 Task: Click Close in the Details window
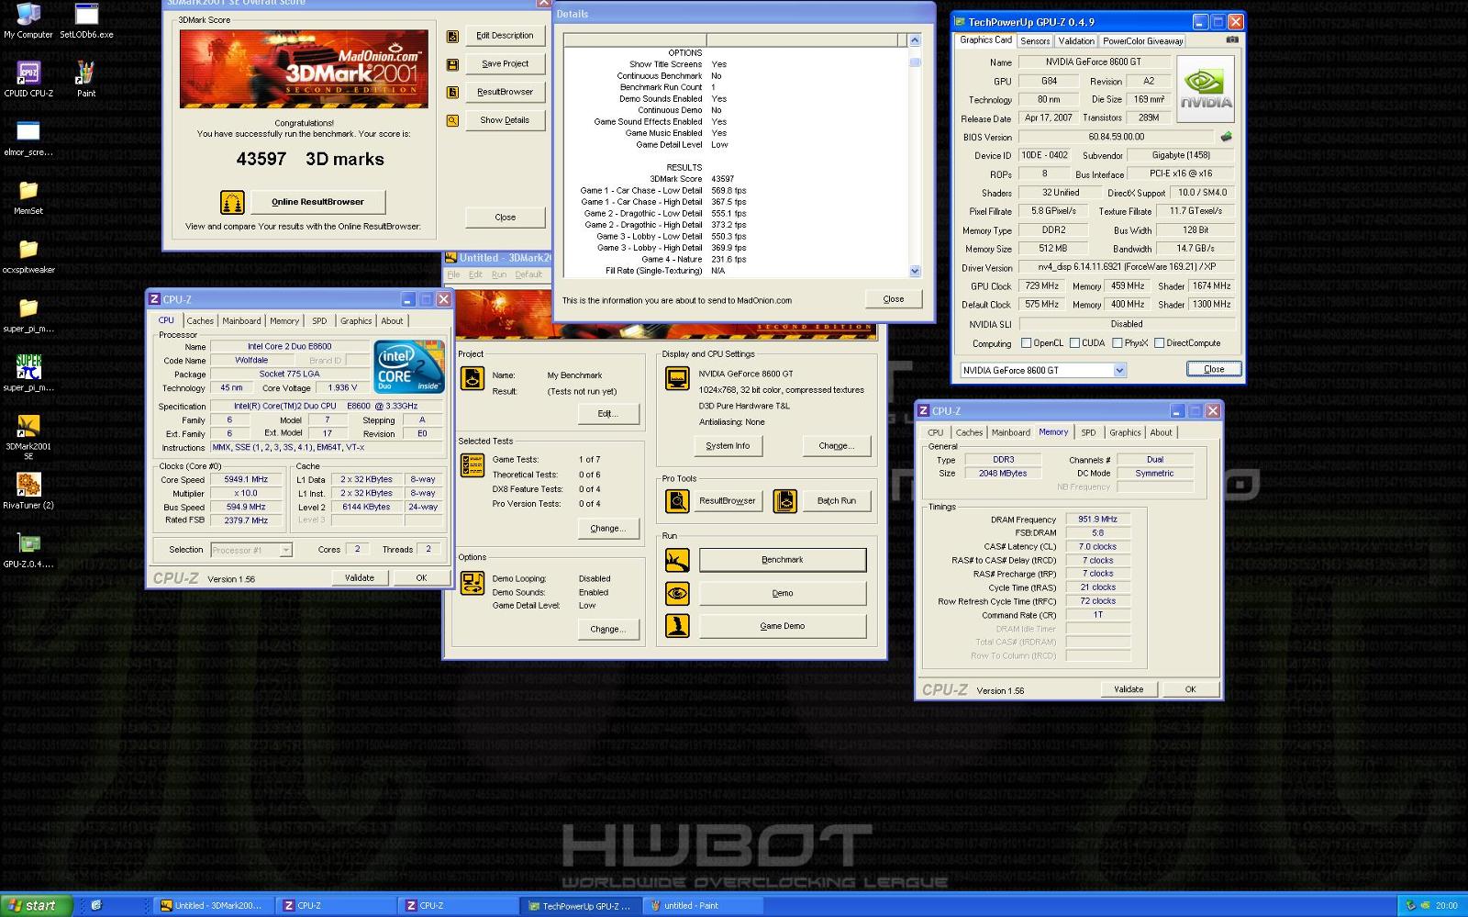coord(894,299)
